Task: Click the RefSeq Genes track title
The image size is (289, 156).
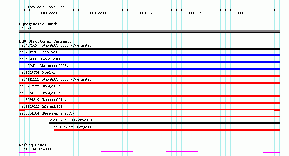Action: tap(33, 145)
